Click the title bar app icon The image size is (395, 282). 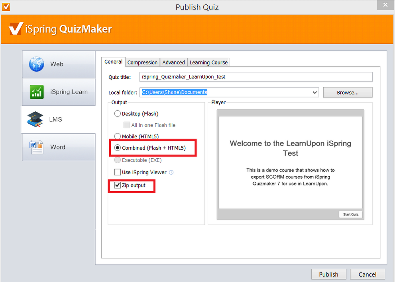[6, 7]
